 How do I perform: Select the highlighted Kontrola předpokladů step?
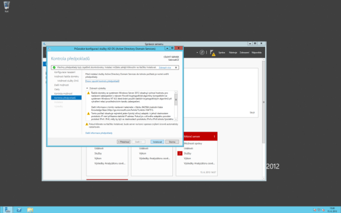tap(67, 98)
